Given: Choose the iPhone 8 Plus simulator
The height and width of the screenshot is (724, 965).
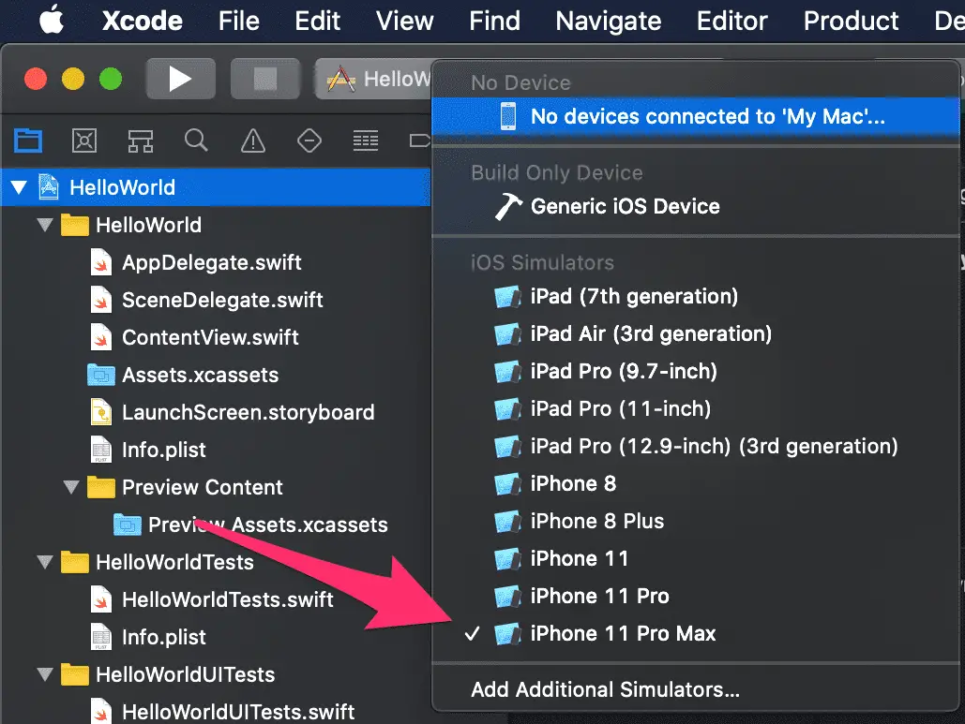Looking at the screenshot, I should [696, 522].
